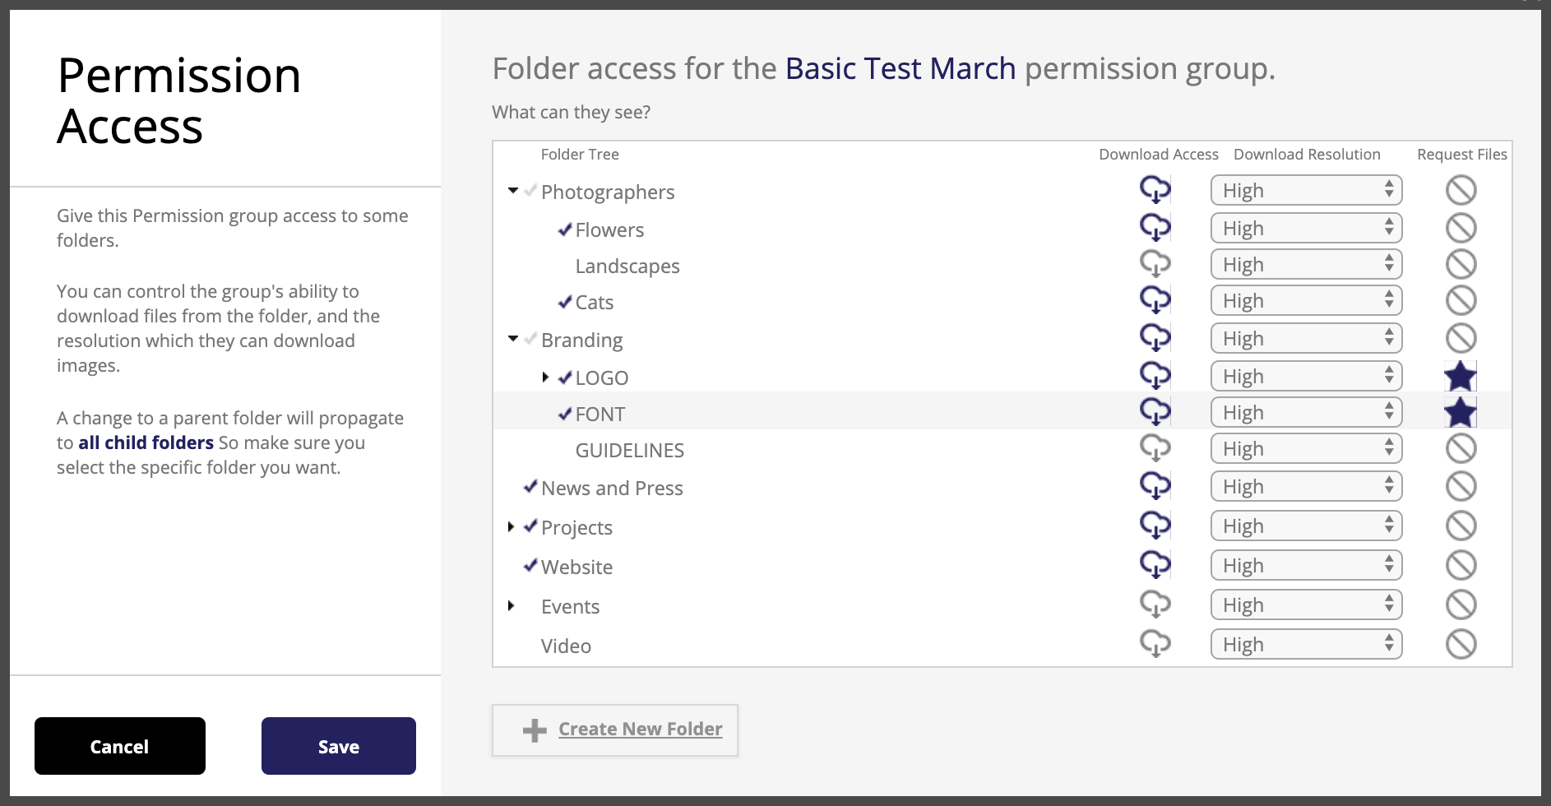The width and height of the screenshot is (1551, 806).
Task: Click the download cloud icon for Flowers
Action: [x=1155, y=228]
